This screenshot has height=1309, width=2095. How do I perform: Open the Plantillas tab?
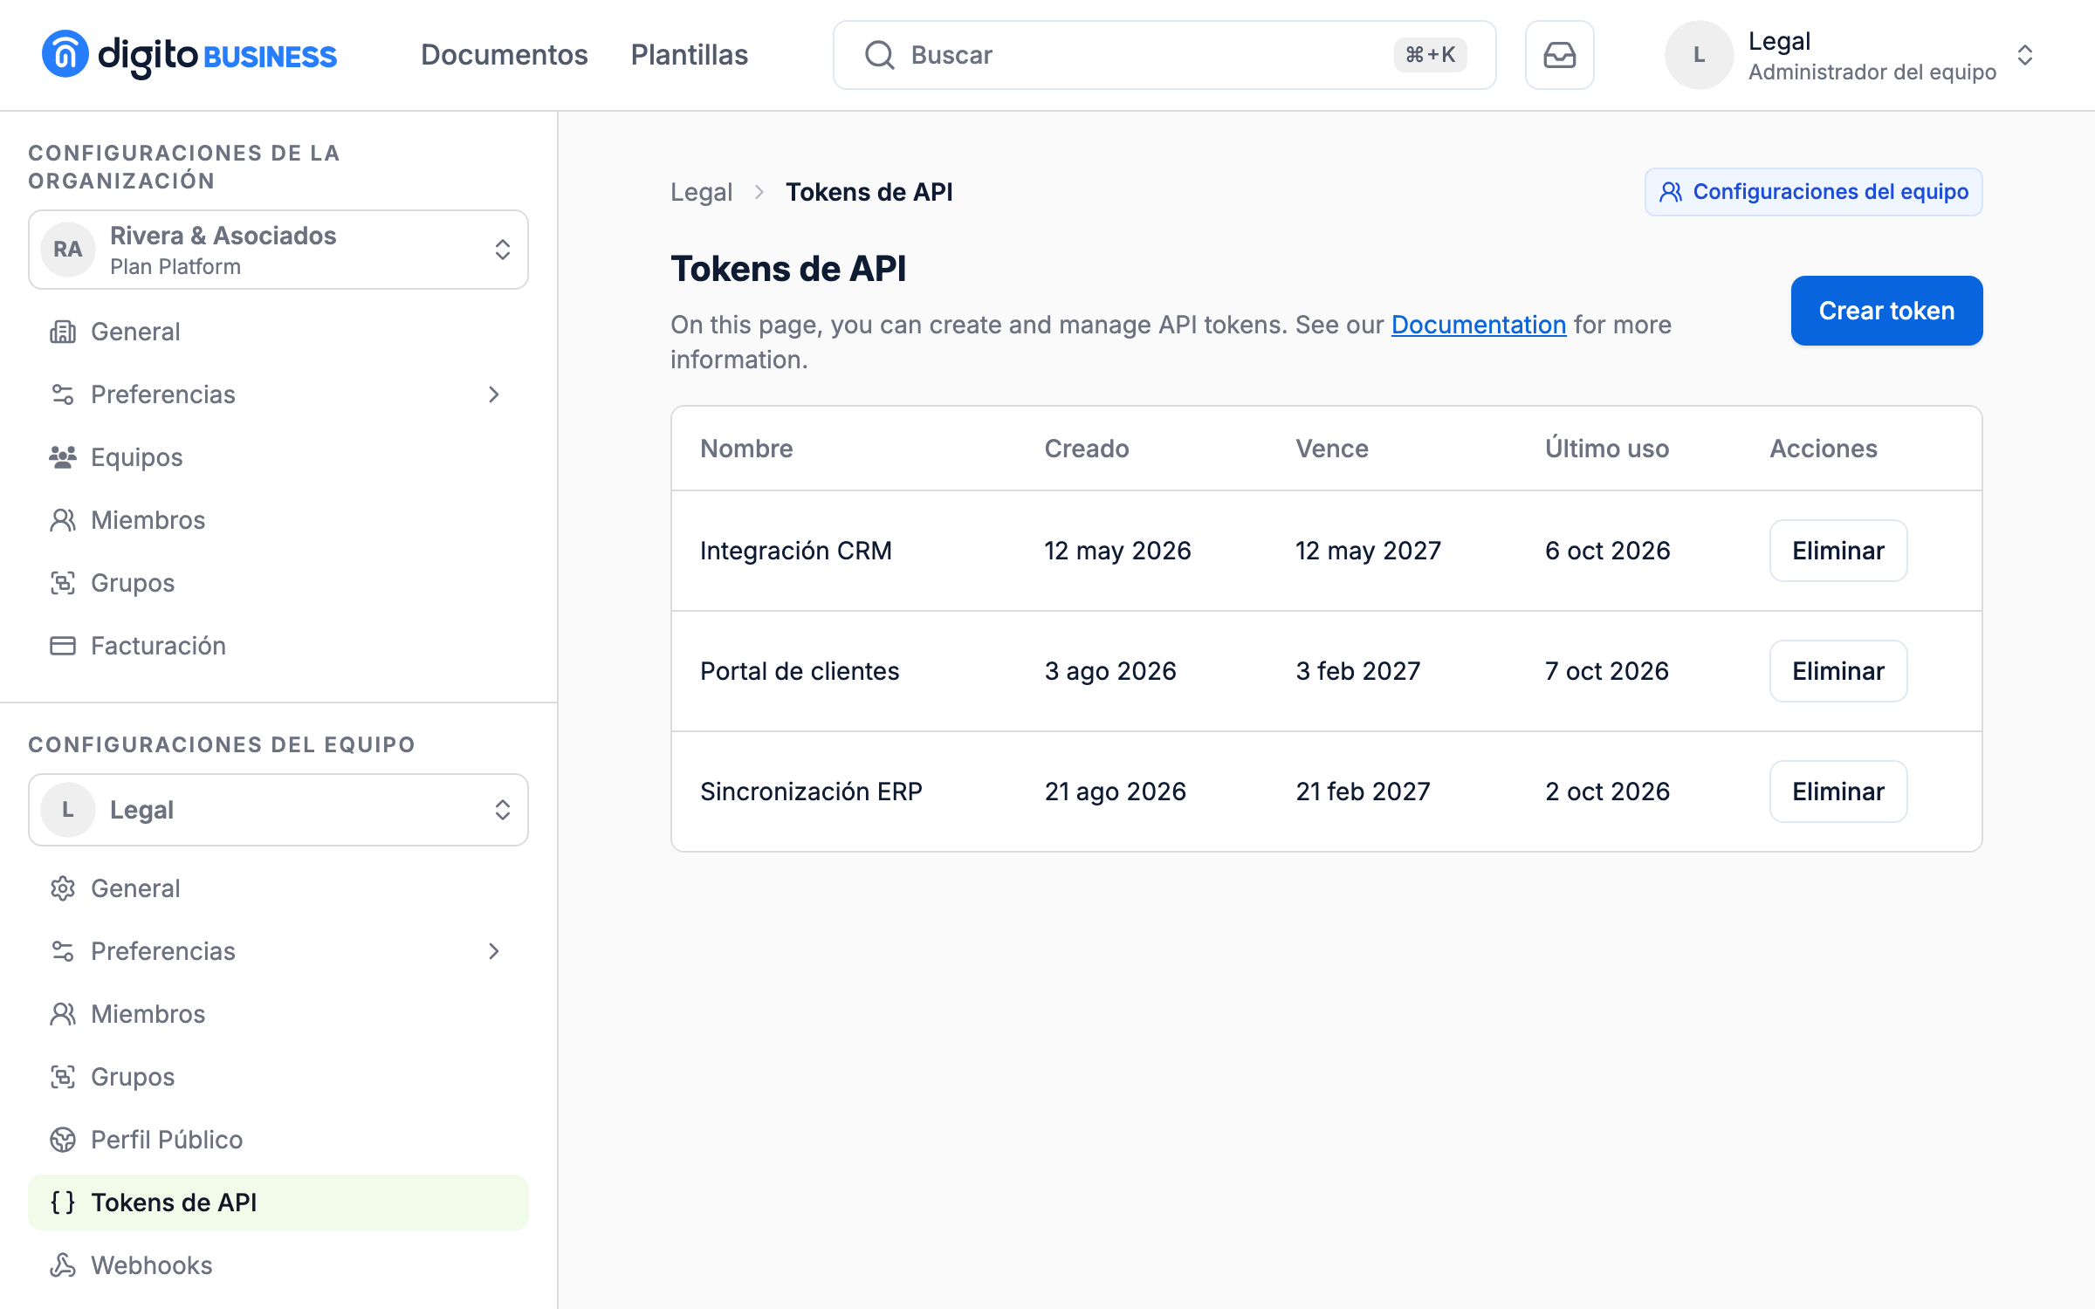tap(690, 55)
